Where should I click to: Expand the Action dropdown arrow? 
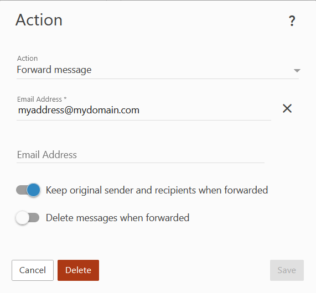tap(297, 70)
